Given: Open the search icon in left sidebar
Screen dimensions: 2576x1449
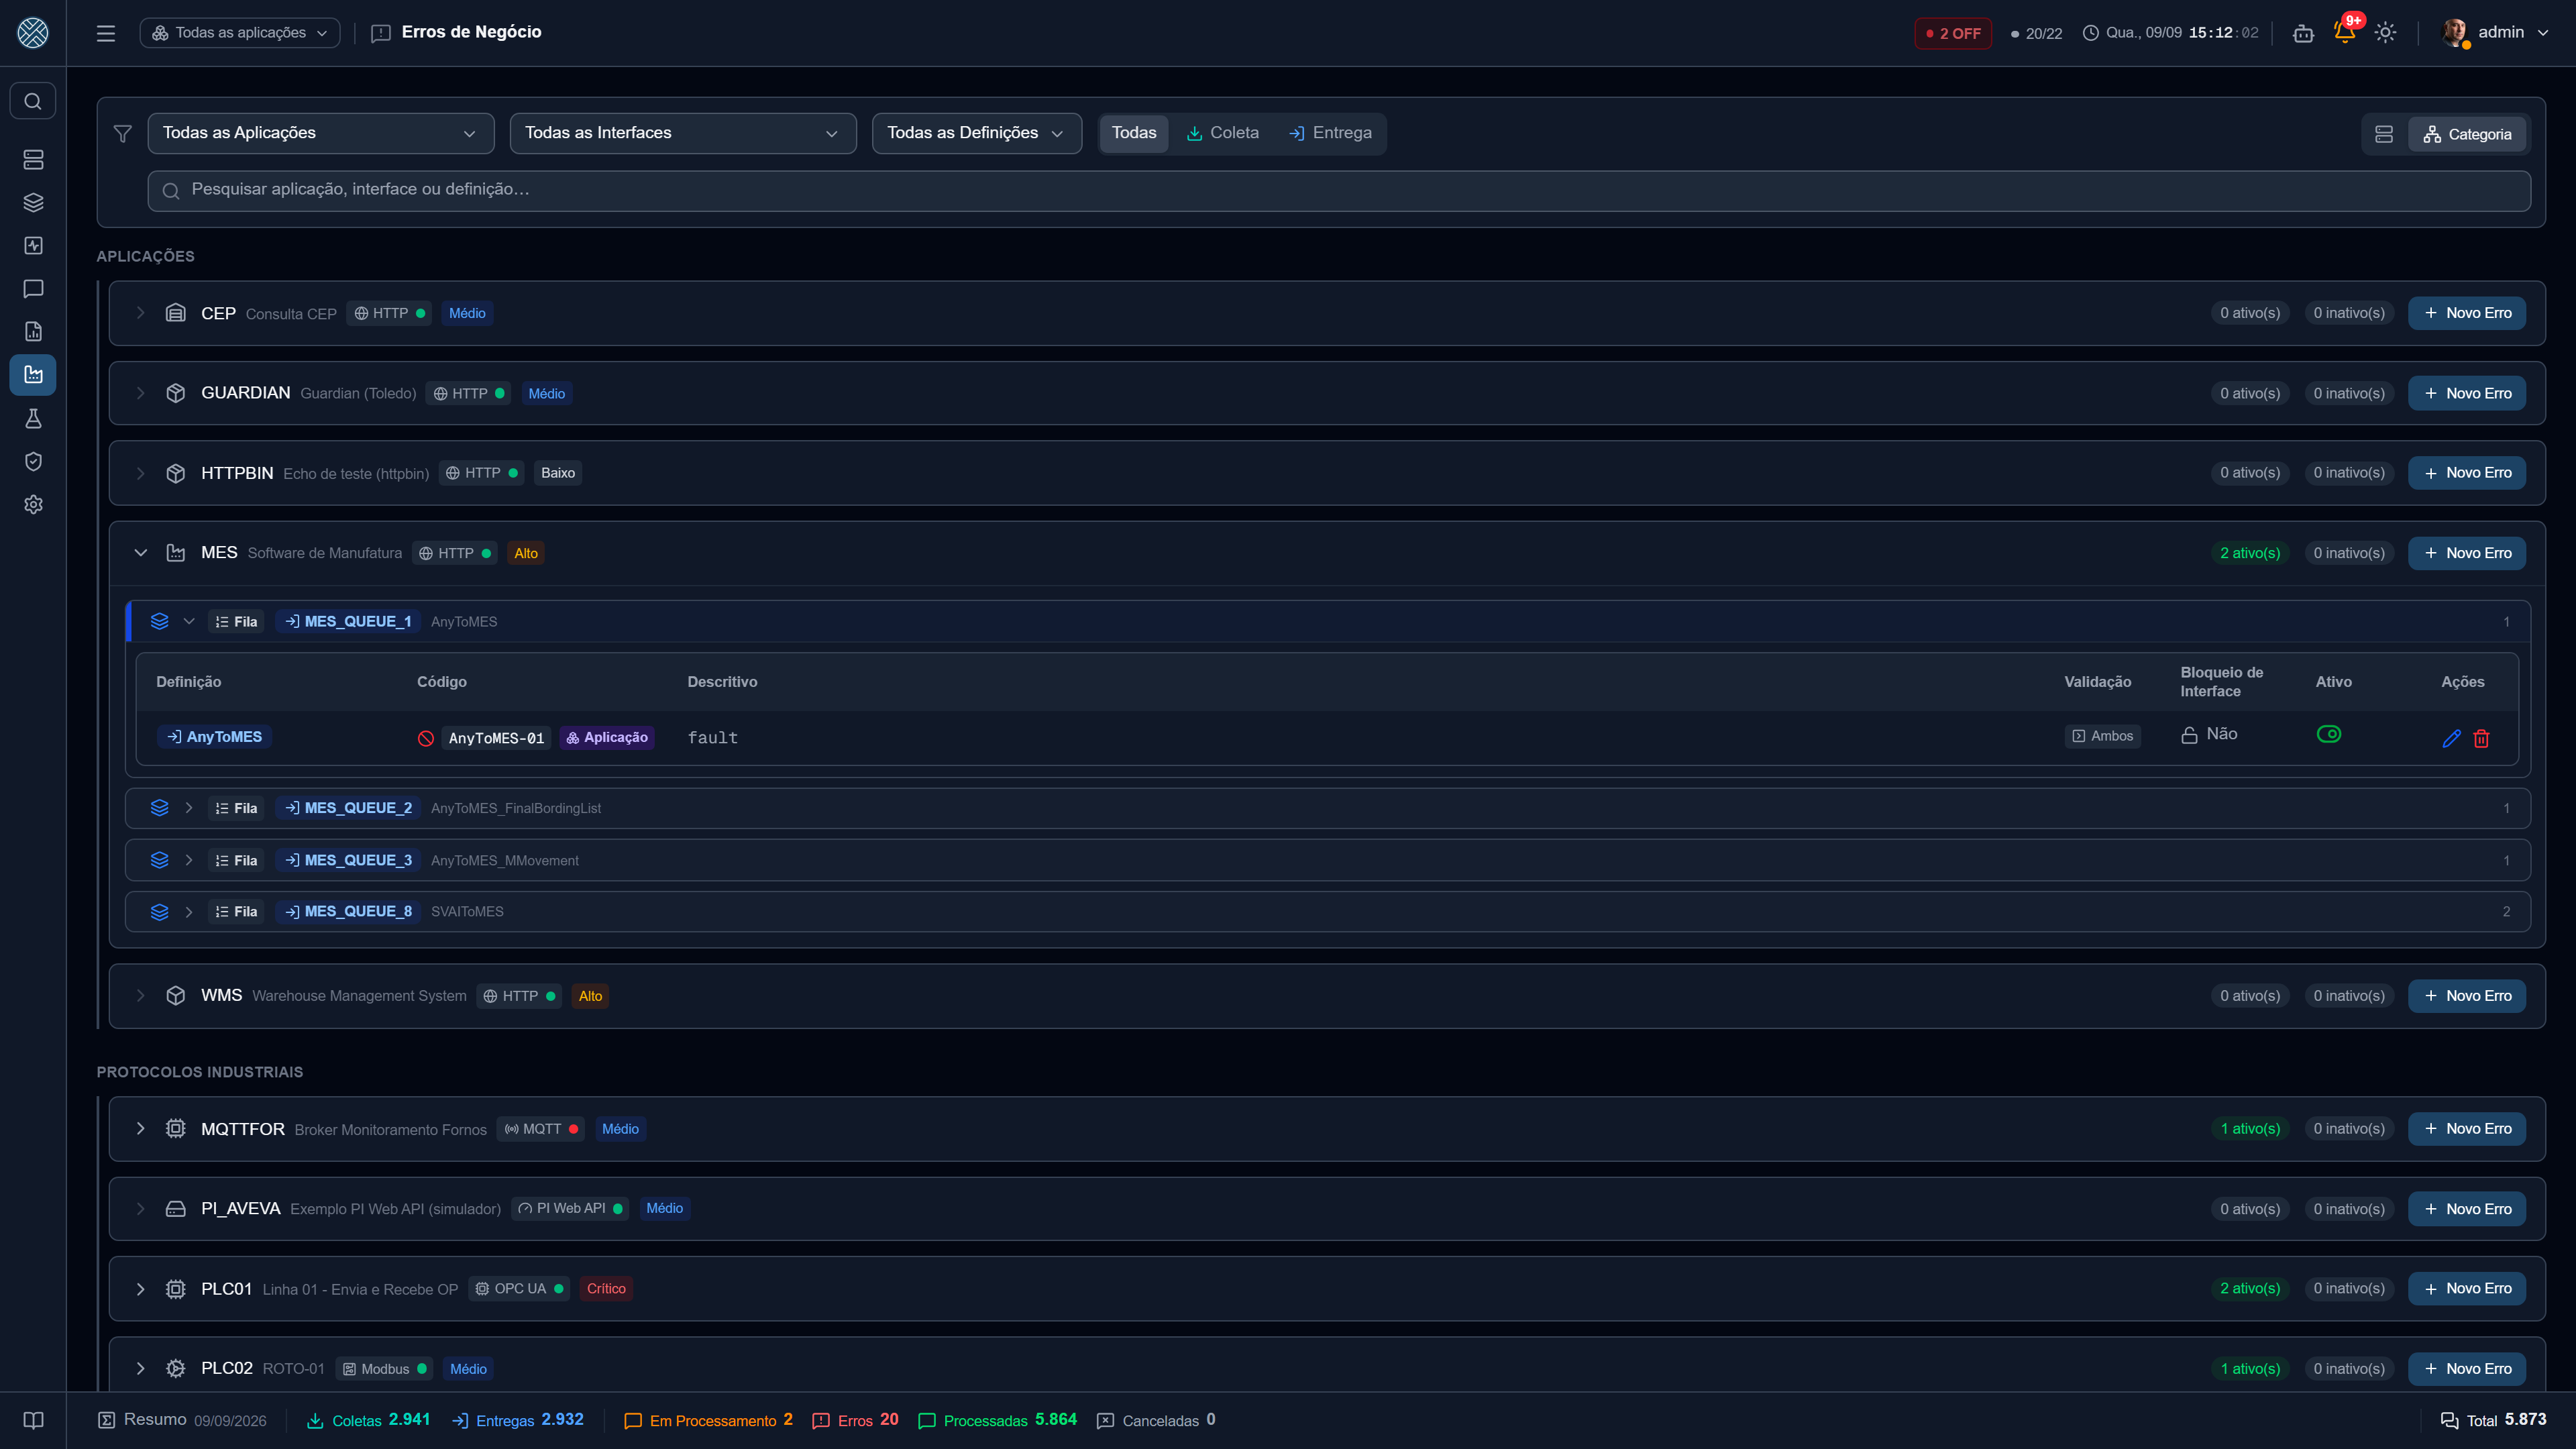Looking at the screenshot, I should point(33,101).
